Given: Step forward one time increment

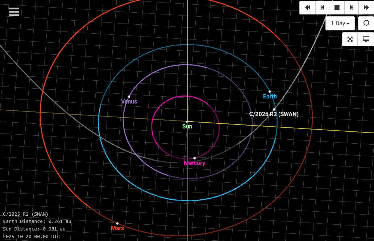Looking at the screenshot, I should pyautogui.click(x=351, y=7).
